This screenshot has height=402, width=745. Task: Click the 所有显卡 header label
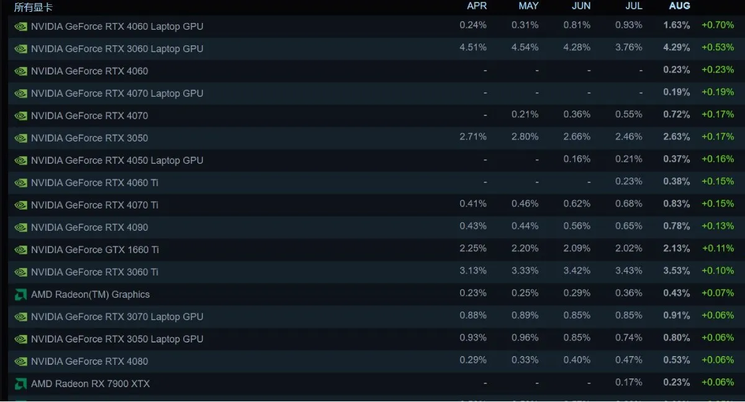coord(33,7)
